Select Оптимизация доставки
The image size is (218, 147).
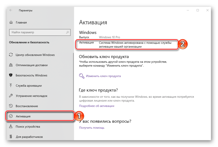[x=32, y=65]
